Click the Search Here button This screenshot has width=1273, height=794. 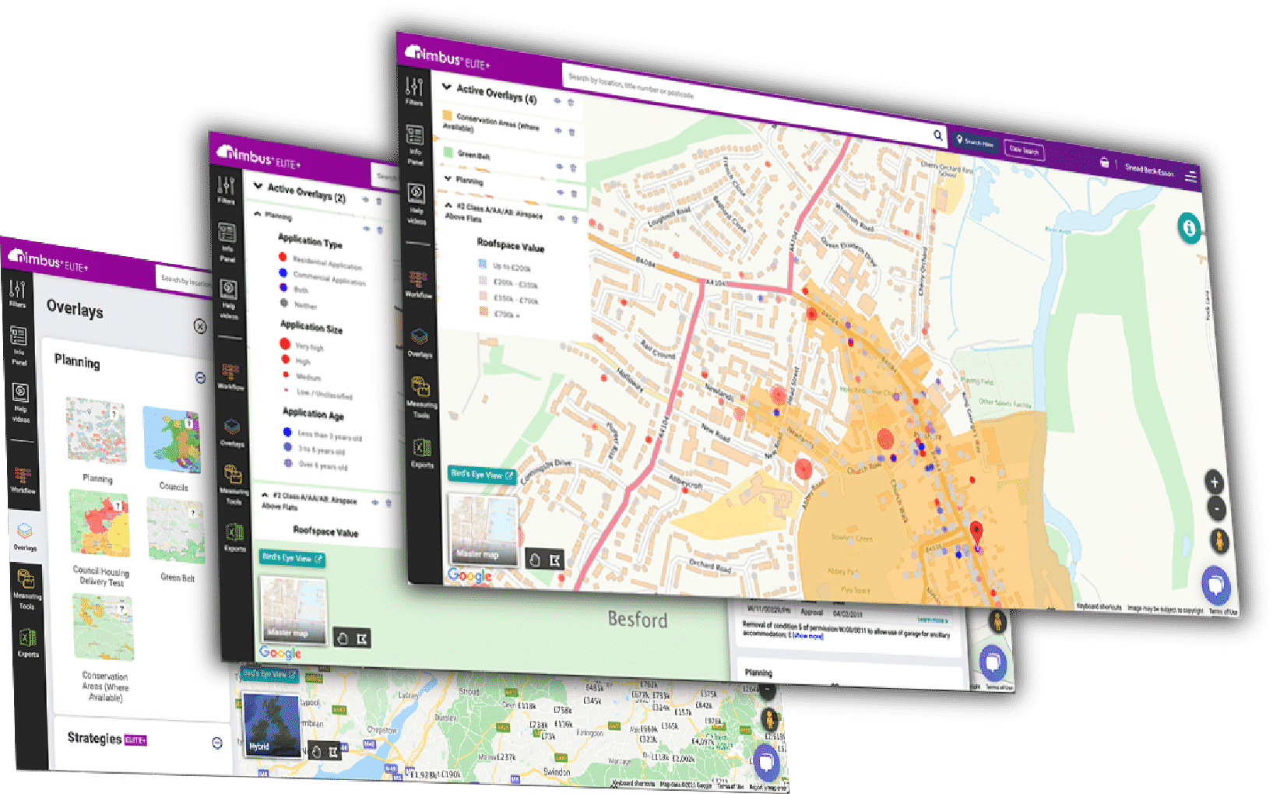[x=975, y=142]
